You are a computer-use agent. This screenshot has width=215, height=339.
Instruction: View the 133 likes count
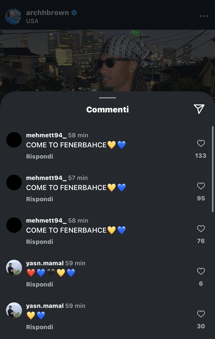pyautogui.click(x=201, y=156)
